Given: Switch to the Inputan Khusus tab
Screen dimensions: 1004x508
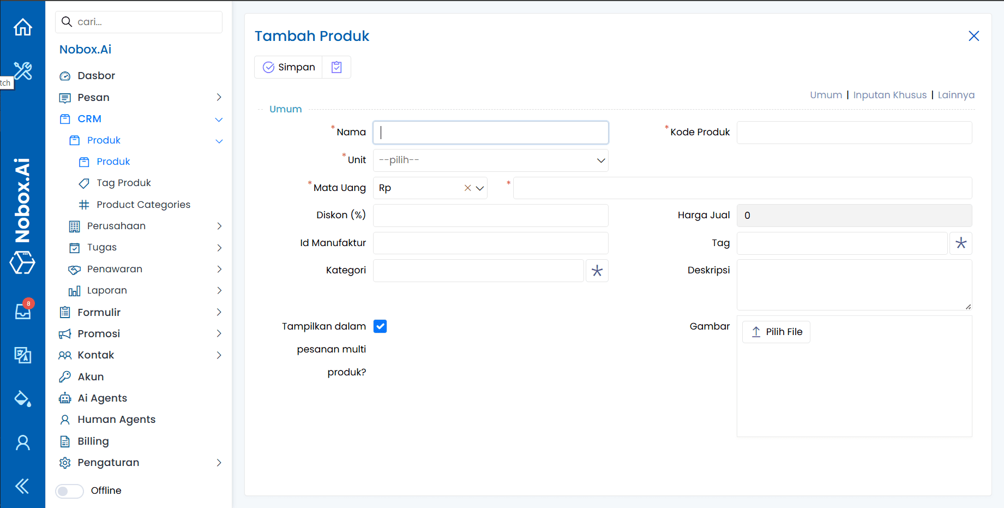Looking at the screenshot, I should [890, 94].
